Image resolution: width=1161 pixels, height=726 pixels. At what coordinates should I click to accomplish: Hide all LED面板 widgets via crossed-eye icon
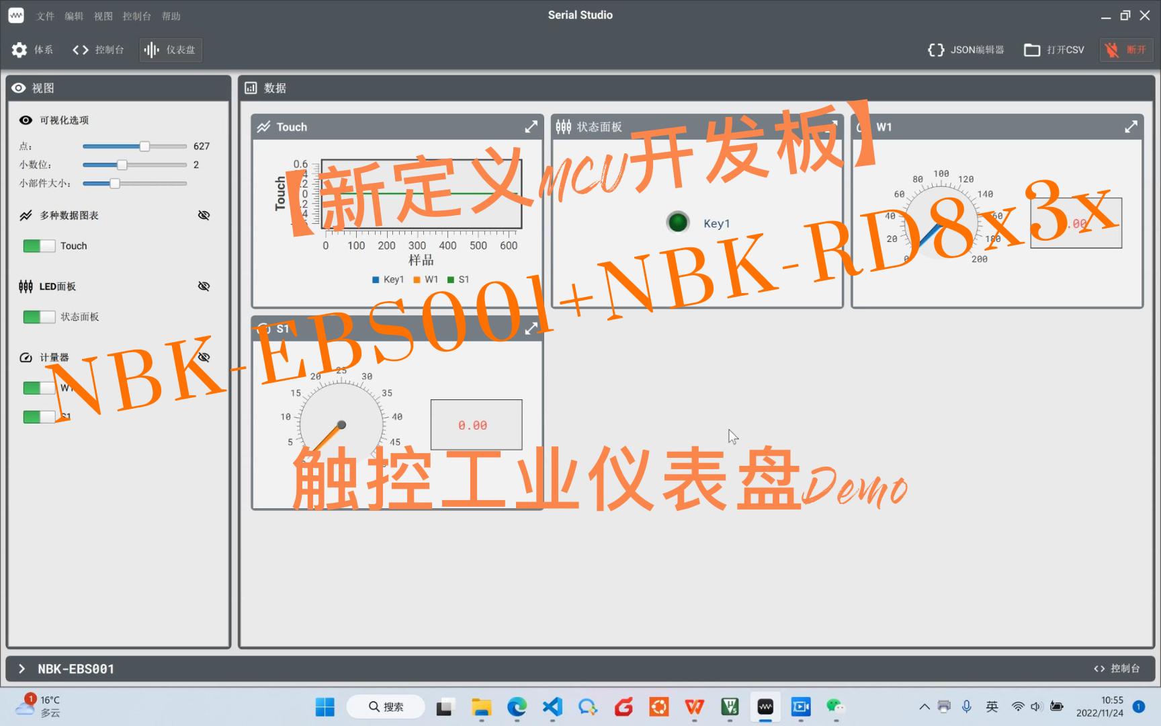pos(204,286)
